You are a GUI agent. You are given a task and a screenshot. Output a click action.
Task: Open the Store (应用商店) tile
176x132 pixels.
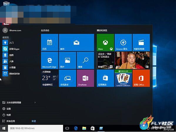point(105,78)
